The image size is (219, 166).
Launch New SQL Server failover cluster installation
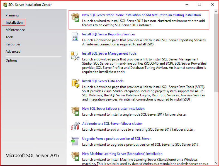tap(113, 109)
